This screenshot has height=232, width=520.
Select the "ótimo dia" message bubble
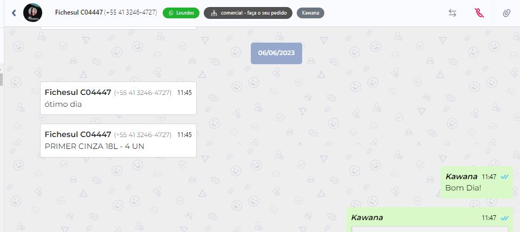tap(118, 98)
